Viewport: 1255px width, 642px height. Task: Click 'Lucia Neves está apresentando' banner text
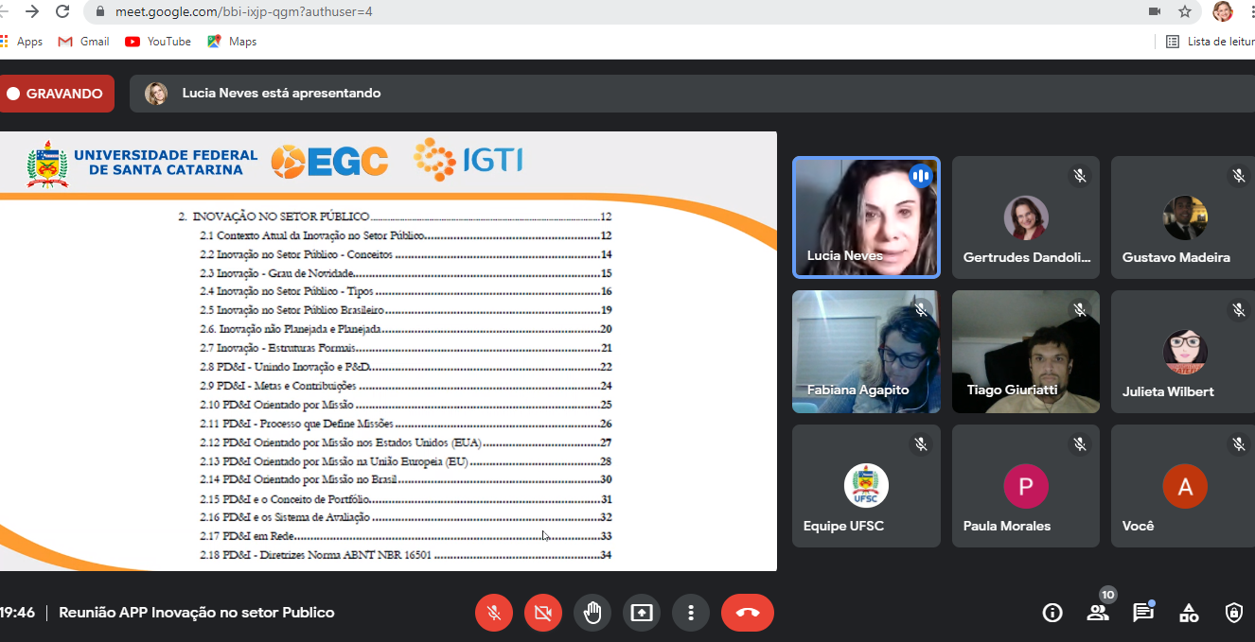tap(281, 94)
